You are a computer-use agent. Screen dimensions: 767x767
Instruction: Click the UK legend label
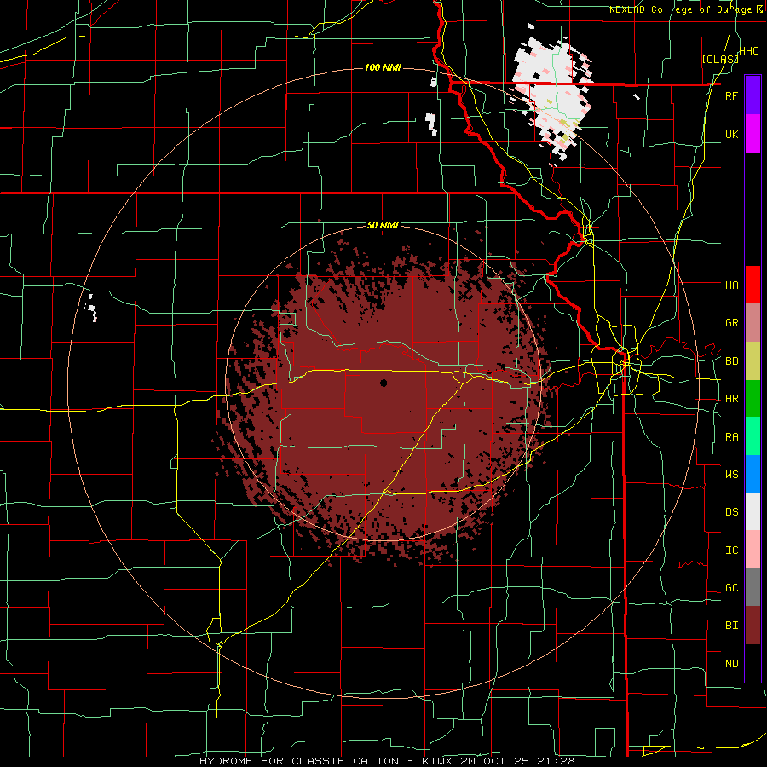[731, 135]
